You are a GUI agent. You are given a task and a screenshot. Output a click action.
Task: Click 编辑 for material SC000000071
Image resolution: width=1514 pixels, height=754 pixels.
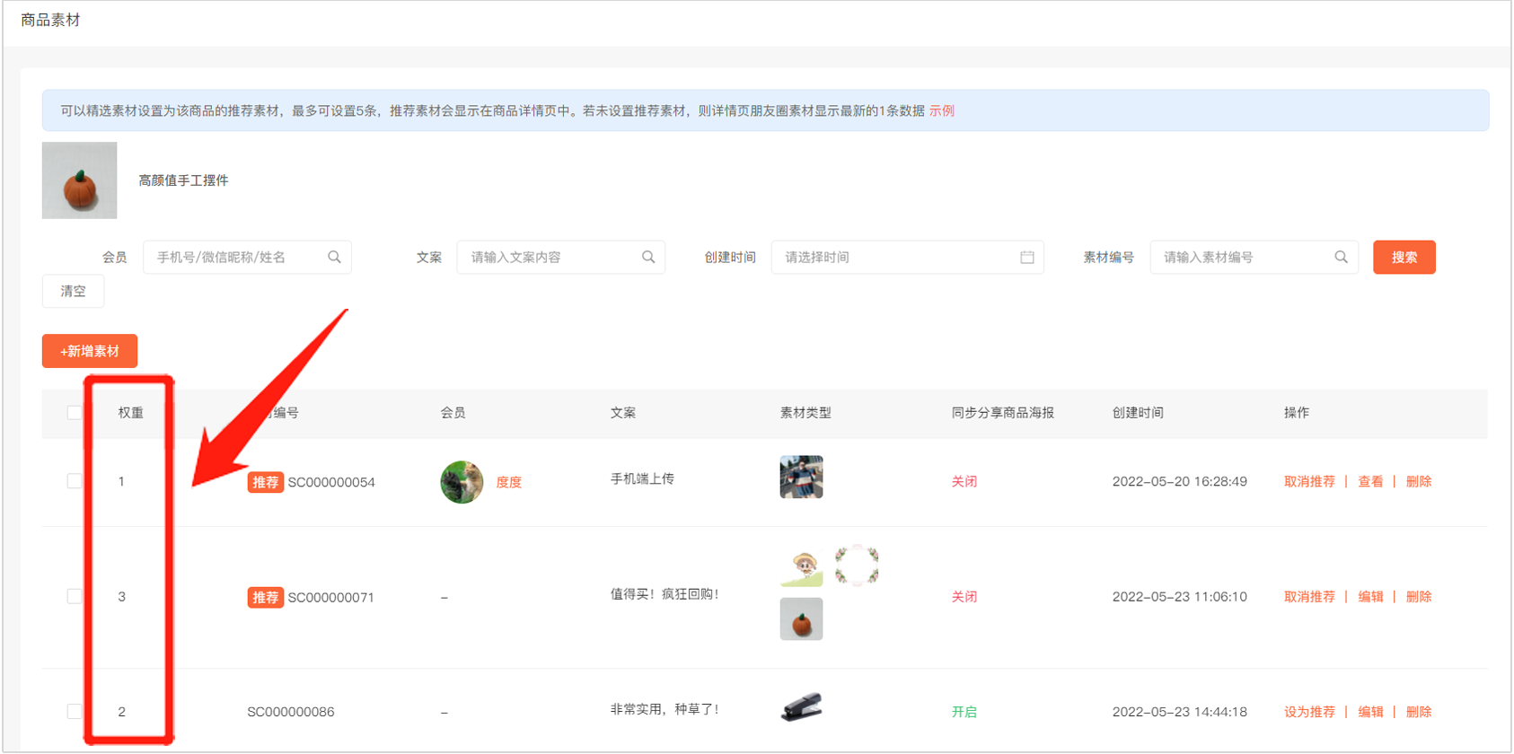(1370, 597)
